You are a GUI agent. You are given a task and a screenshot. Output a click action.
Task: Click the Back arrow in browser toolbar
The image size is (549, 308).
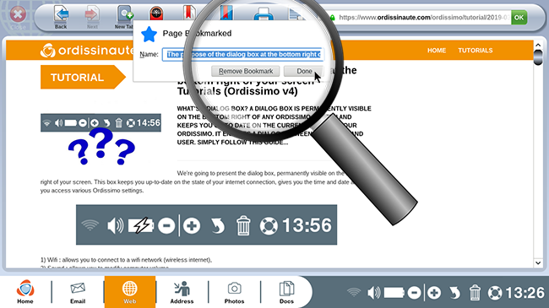(61, 16)
